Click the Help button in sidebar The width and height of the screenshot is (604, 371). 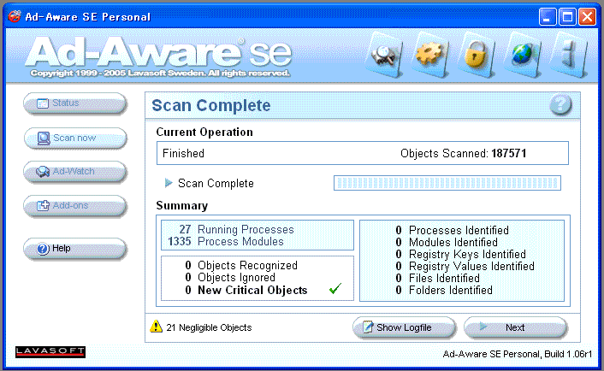(x=74, y=249)
